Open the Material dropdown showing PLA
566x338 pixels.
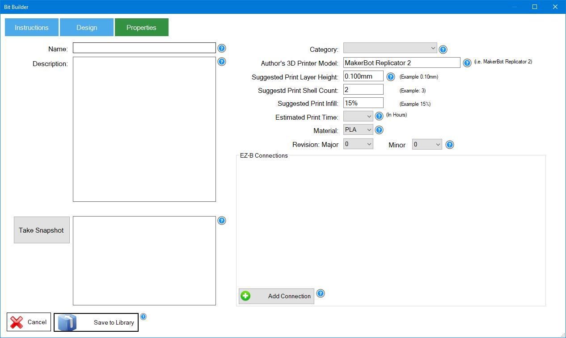(x=358, y=130)
